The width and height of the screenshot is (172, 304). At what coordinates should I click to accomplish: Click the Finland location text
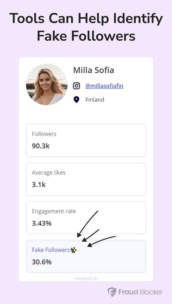coord(95,100)
